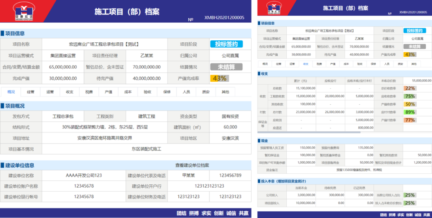
Task: Click the 投标签约 stage badge in left panel
Action: point(226,44)
